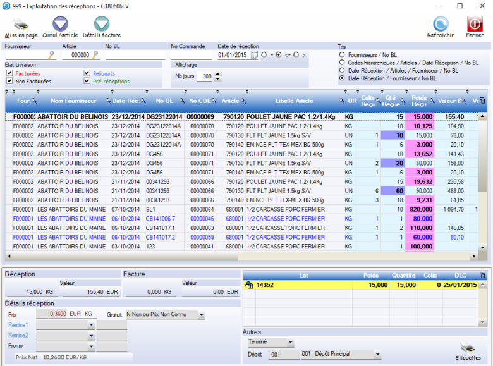493x366 pixels.
Task: Sort by the Nom Fournisseur column header
Action: click(x=73, y=101)
